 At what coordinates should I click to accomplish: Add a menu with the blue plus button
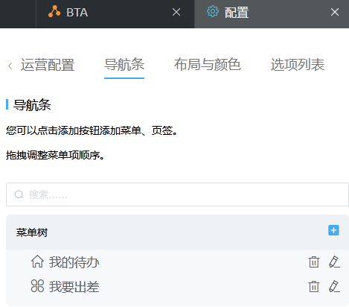[x=333, y=230]
